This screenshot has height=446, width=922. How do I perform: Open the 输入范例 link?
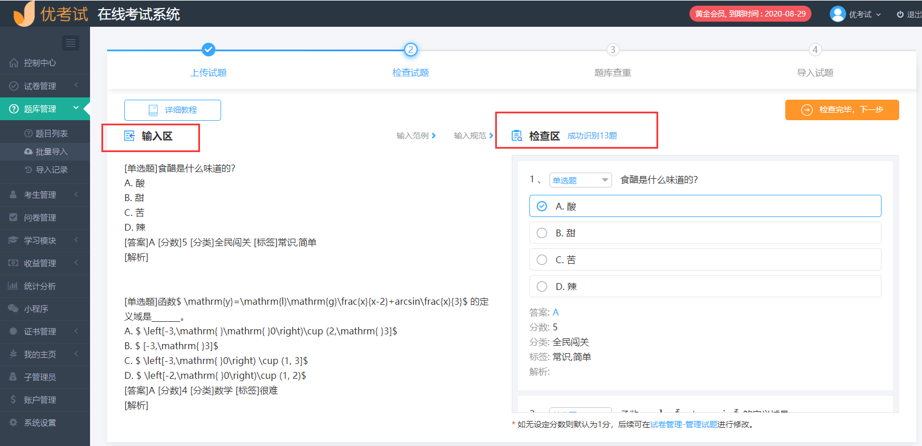[x=416, y=136]
